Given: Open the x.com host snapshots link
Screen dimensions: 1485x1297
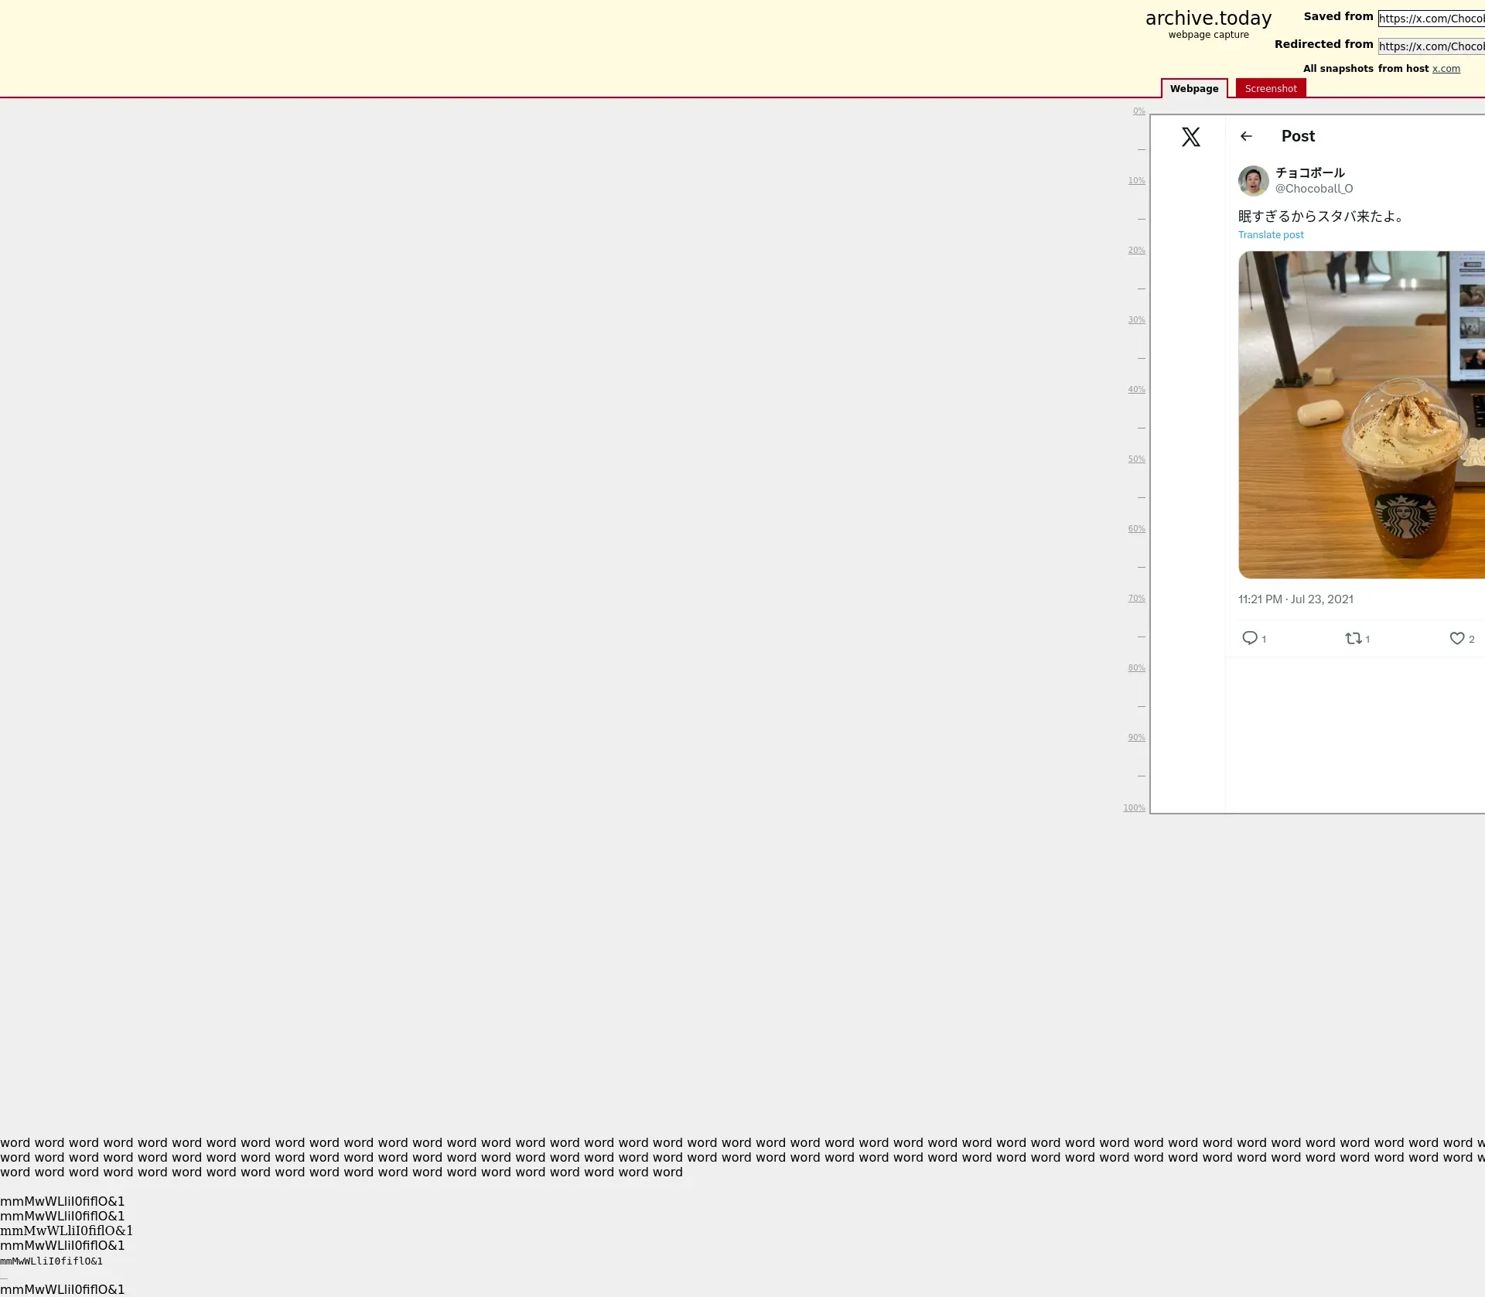Looking at the screenshot, I should point(1446,69).
